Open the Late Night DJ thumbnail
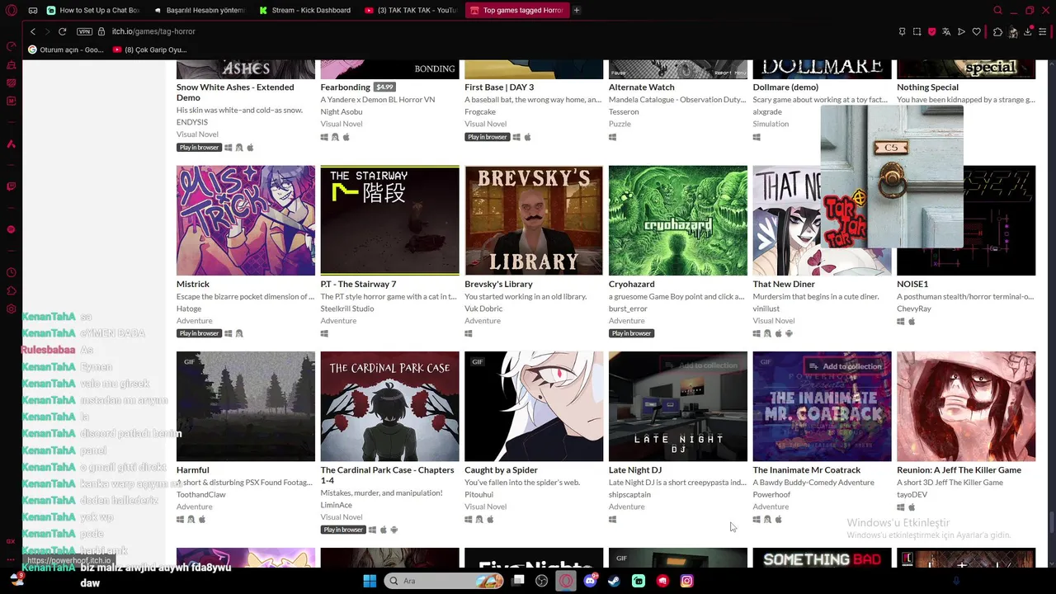Viewport: 1056px width, 594px height. 678,407
